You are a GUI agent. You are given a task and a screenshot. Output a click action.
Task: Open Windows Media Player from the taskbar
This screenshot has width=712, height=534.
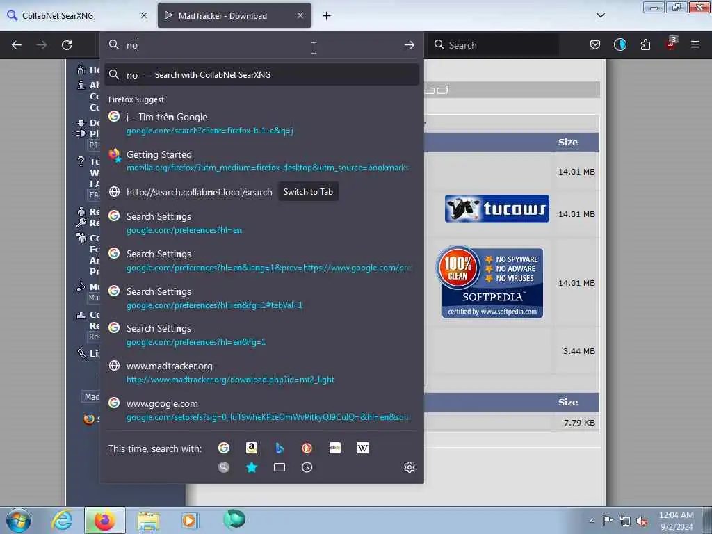coord(189,520)
